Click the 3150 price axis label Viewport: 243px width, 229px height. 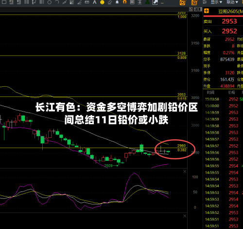tap(195, 43)
